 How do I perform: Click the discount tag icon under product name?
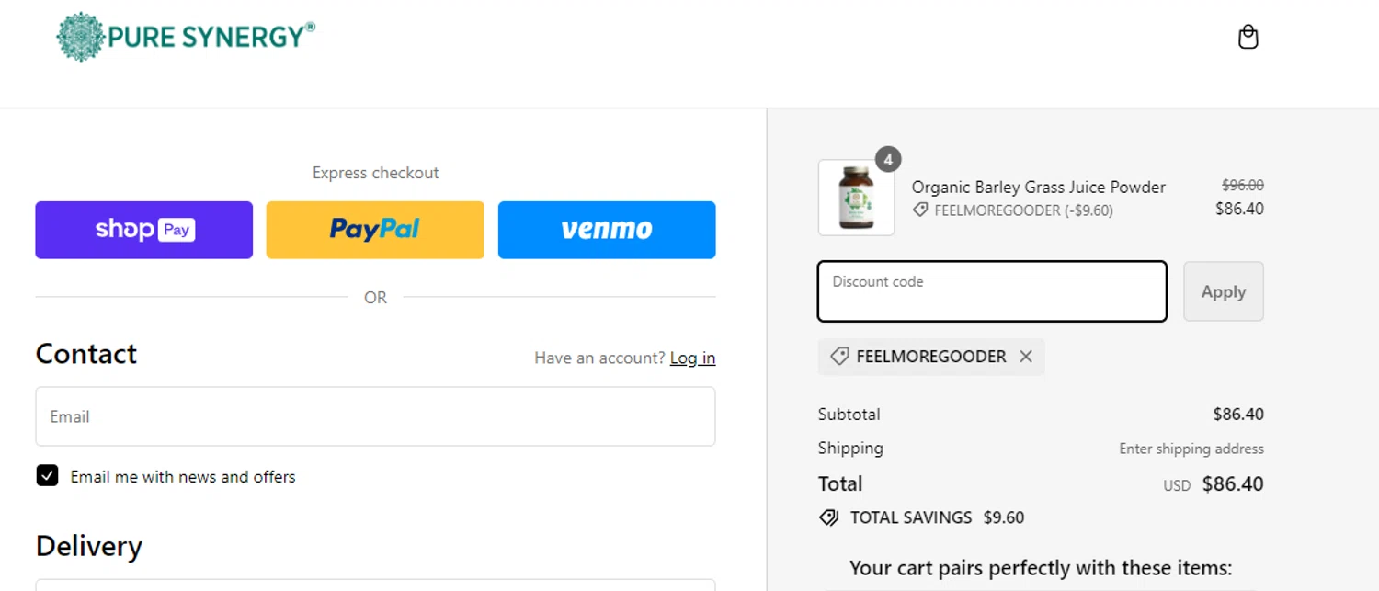pyautogui.click(x=920, y=210)
